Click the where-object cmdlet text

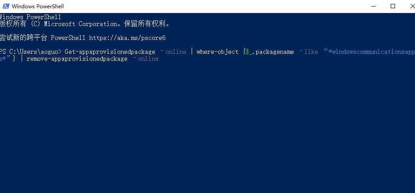point(217,52)
